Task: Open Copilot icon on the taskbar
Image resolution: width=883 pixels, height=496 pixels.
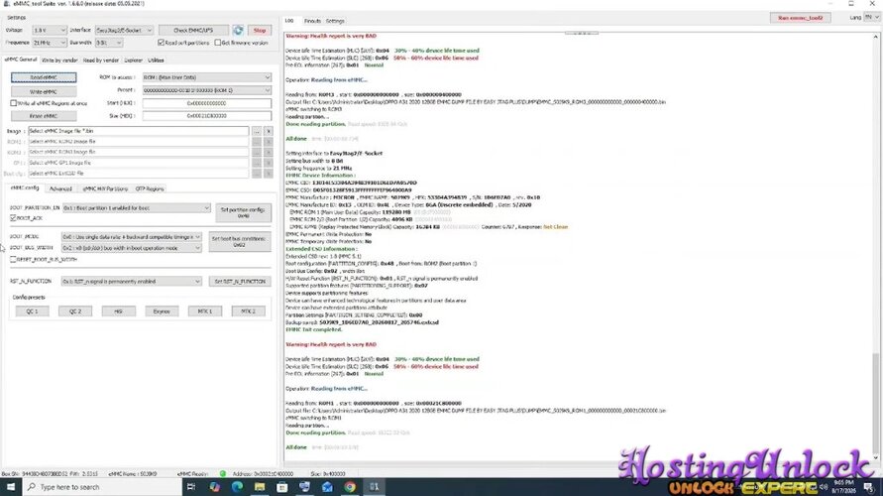Action: 214,487
